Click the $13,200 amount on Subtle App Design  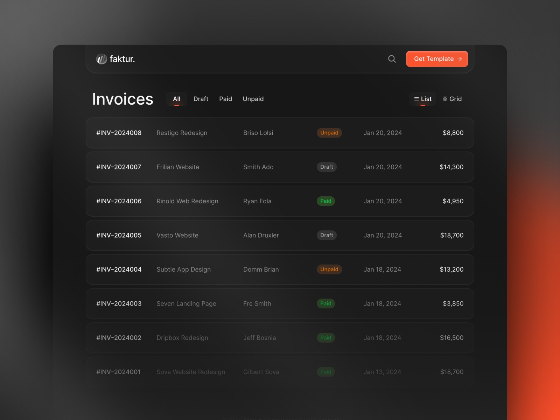coord(451,269)
